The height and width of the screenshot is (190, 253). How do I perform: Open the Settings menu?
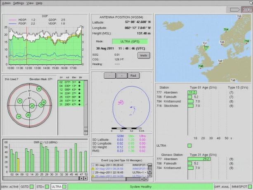(19, 3)
